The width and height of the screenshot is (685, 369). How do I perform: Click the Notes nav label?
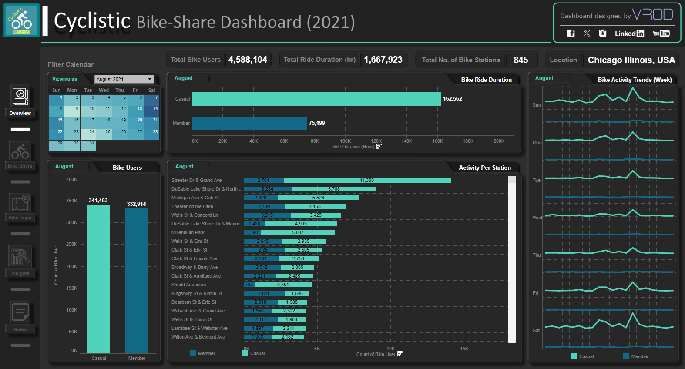pos(20,329)
